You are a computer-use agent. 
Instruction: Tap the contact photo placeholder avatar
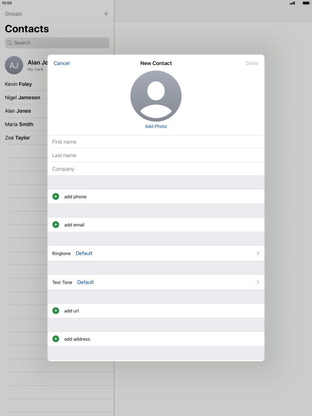156,96
